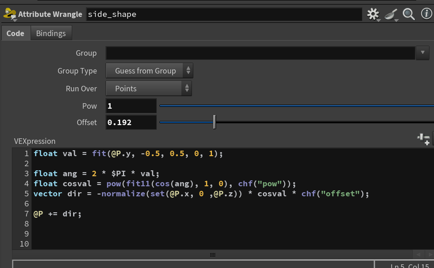Open the parameter search magnifier

tap(408, 14)
